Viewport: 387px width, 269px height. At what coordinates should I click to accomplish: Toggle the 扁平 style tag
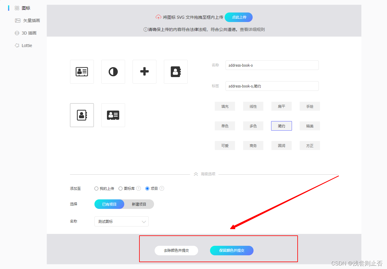[x=282, y=106]
